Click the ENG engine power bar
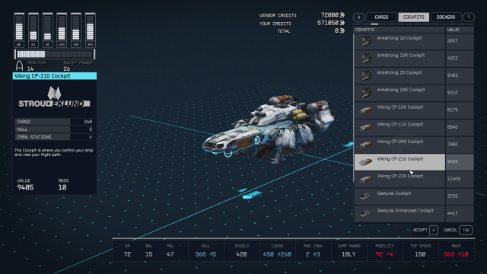The image size is (487, 274). click(x=62, y=30)
